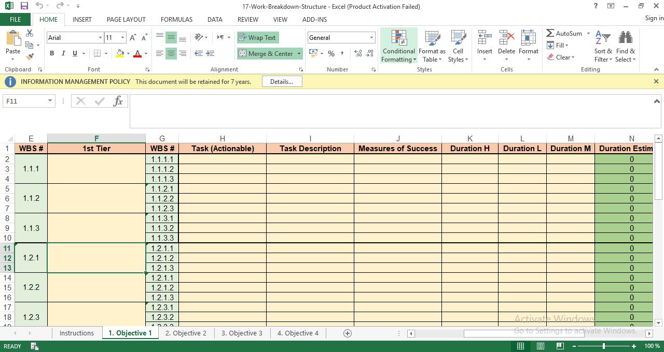Click the zoom slider handle
The height and width of the screenshot is (352, 664).
[x=603, y=346]
